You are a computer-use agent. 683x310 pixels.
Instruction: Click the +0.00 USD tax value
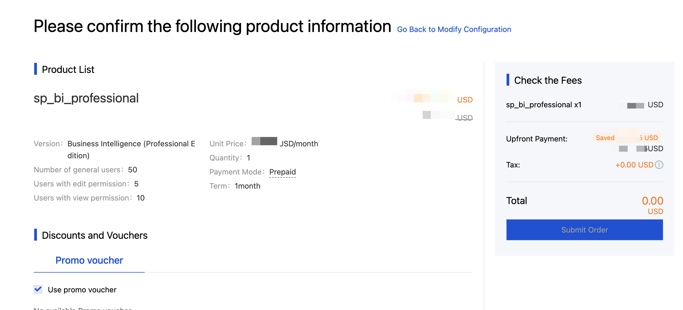point(634,165)
